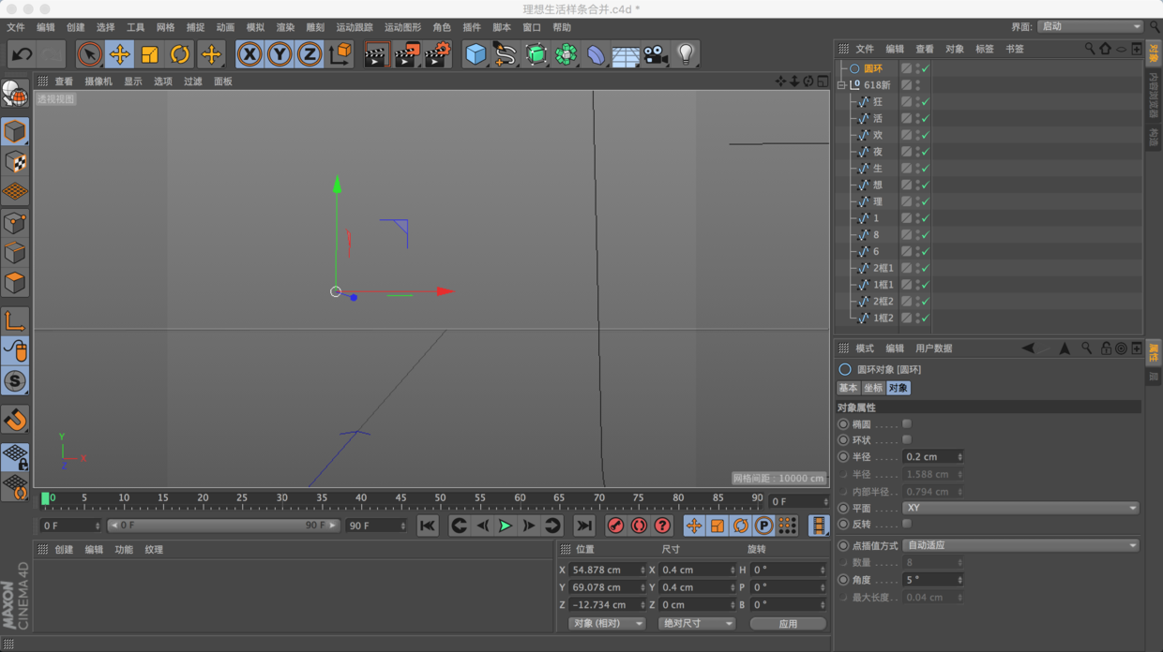The image size is (1163, 652).
Task: Toggle Z axis lock
Action: (x=310, y=54)
